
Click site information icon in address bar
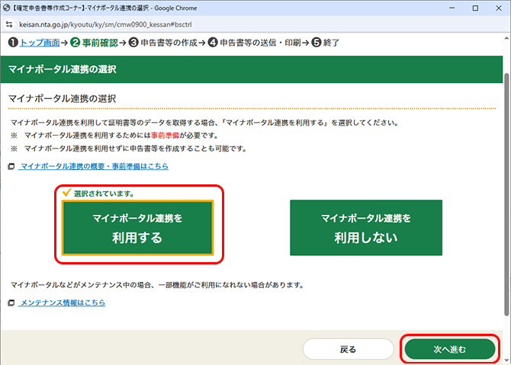[x=9, y=24]
